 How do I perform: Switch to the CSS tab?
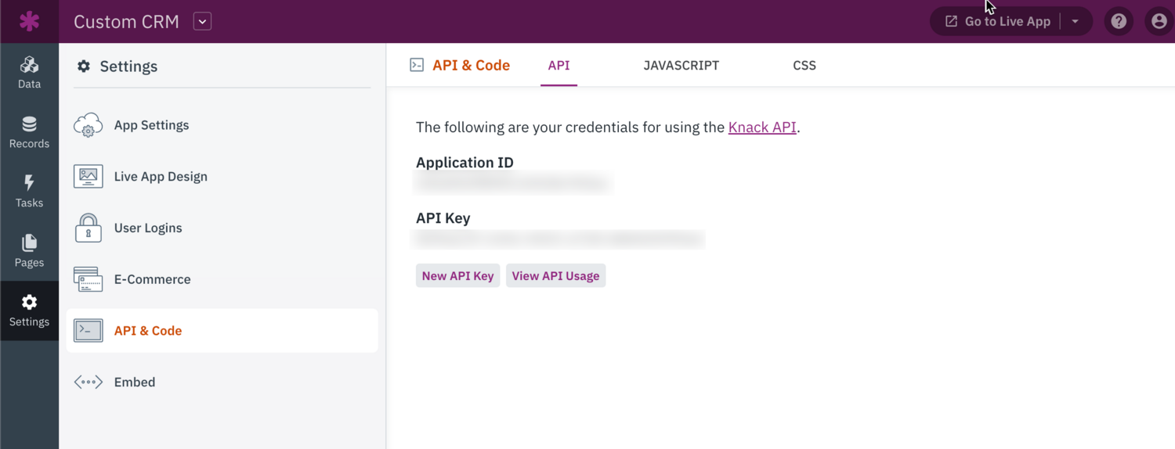(804, 66)
